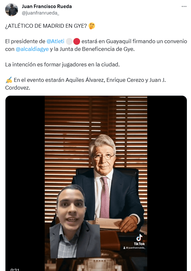The height and width of the screenshot is (271, 191).
Task: Open the @Atleti mention link
Action: pyautogui.click(x=55, y=41)
